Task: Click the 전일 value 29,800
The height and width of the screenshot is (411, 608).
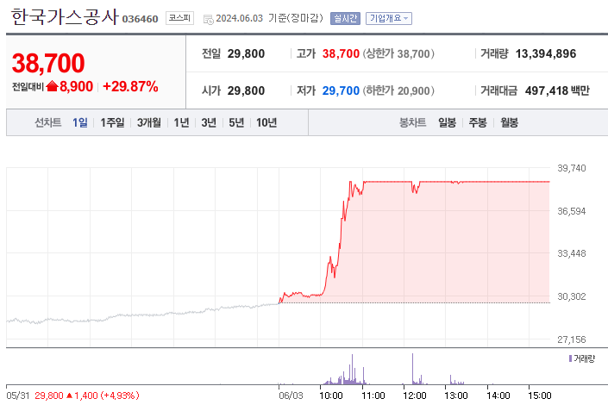Action: (x=246, y=53)
